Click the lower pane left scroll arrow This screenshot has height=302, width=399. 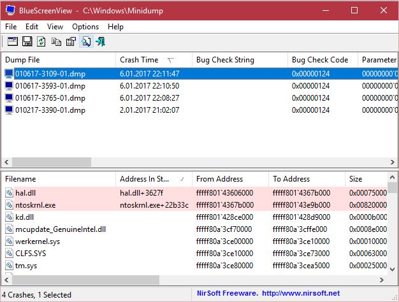(x=6, y=280)
